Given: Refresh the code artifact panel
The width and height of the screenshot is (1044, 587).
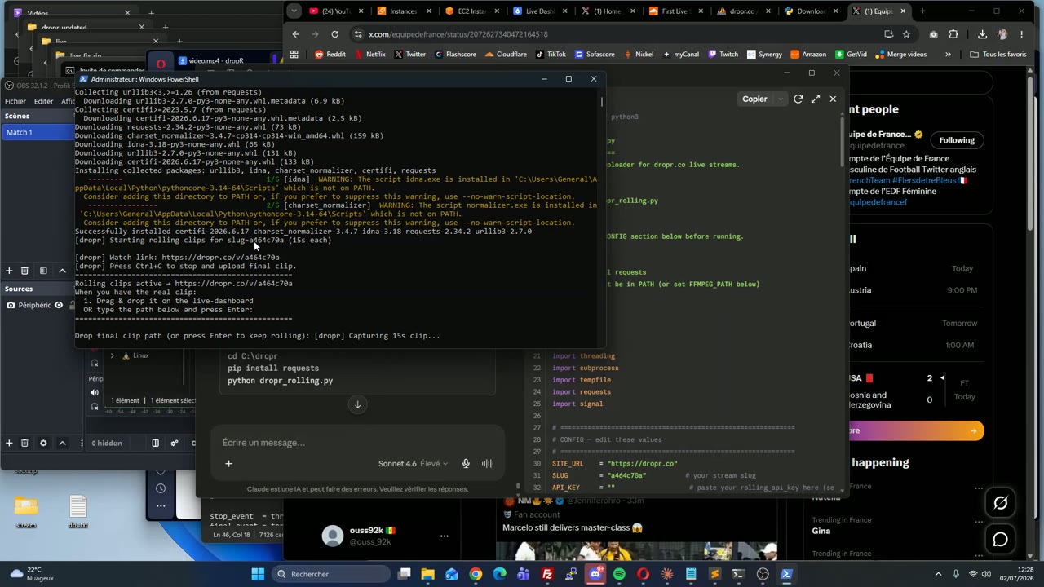Looking at the screenshot, I should pyautogui.click(x=798, y=99).
